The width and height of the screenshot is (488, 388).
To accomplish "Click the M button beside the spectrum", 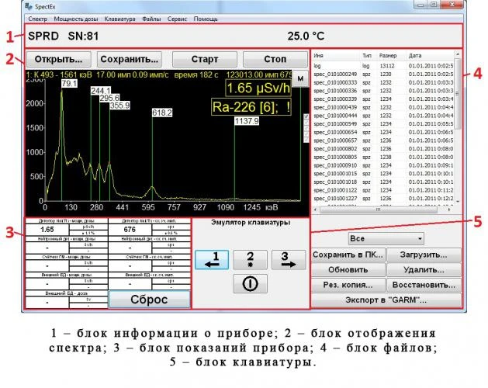I will (x=300, y=78).
